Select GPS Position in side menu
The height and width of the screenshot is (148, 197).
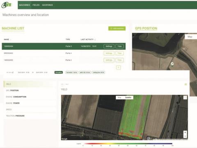(30, 90)
